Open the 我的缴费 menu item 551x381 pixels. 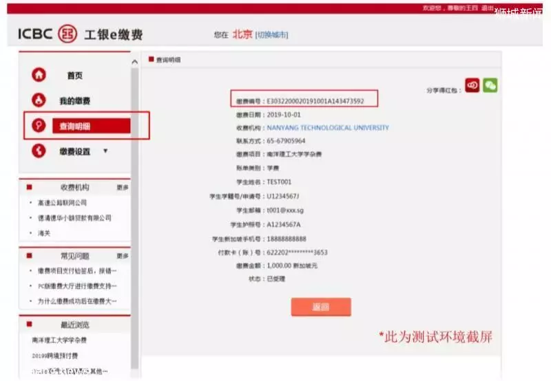[x=75, y=101]
